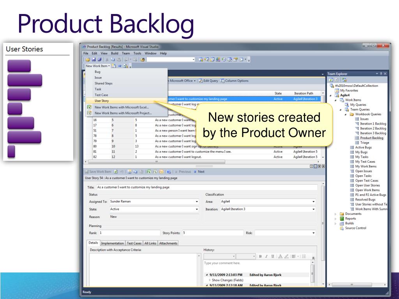Click the Column Options button

[234, 81]
